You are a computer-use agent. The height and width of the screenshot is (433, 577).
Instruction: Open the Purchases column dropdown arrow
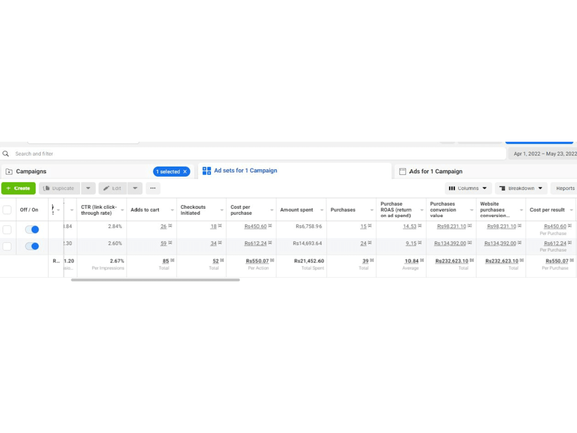click(372, 210)
